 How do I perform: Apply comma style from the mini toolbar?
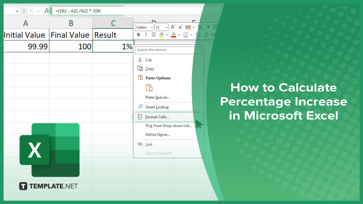(208, 28)
